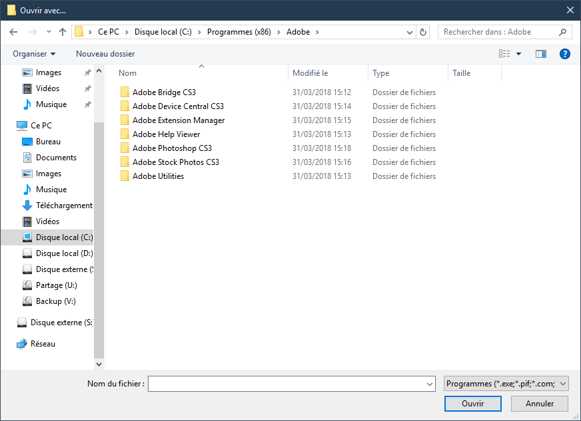Click the Ouvrir button
The width and height of the screenshot is (581, 421).
[x=473, y=404]
